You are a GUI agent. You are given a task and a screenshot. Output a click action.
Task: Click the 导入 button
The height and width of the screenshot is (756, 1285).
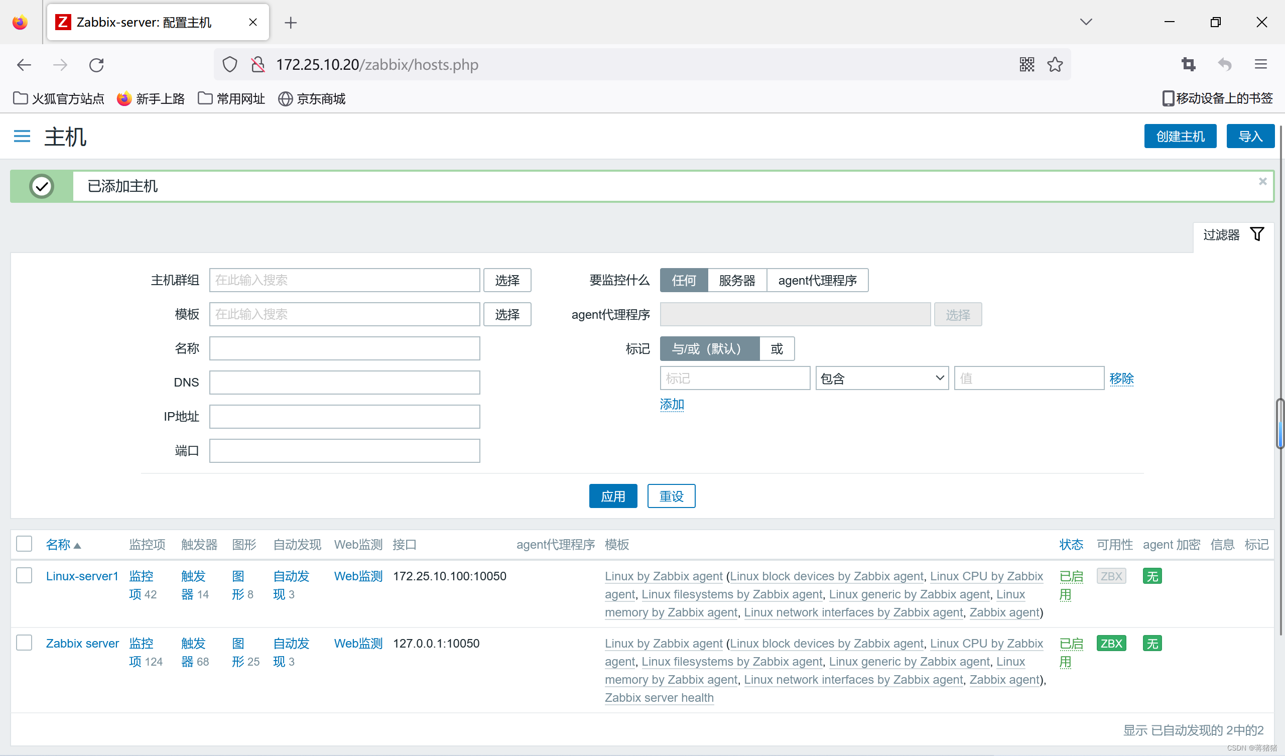[x=1250, y=136]
